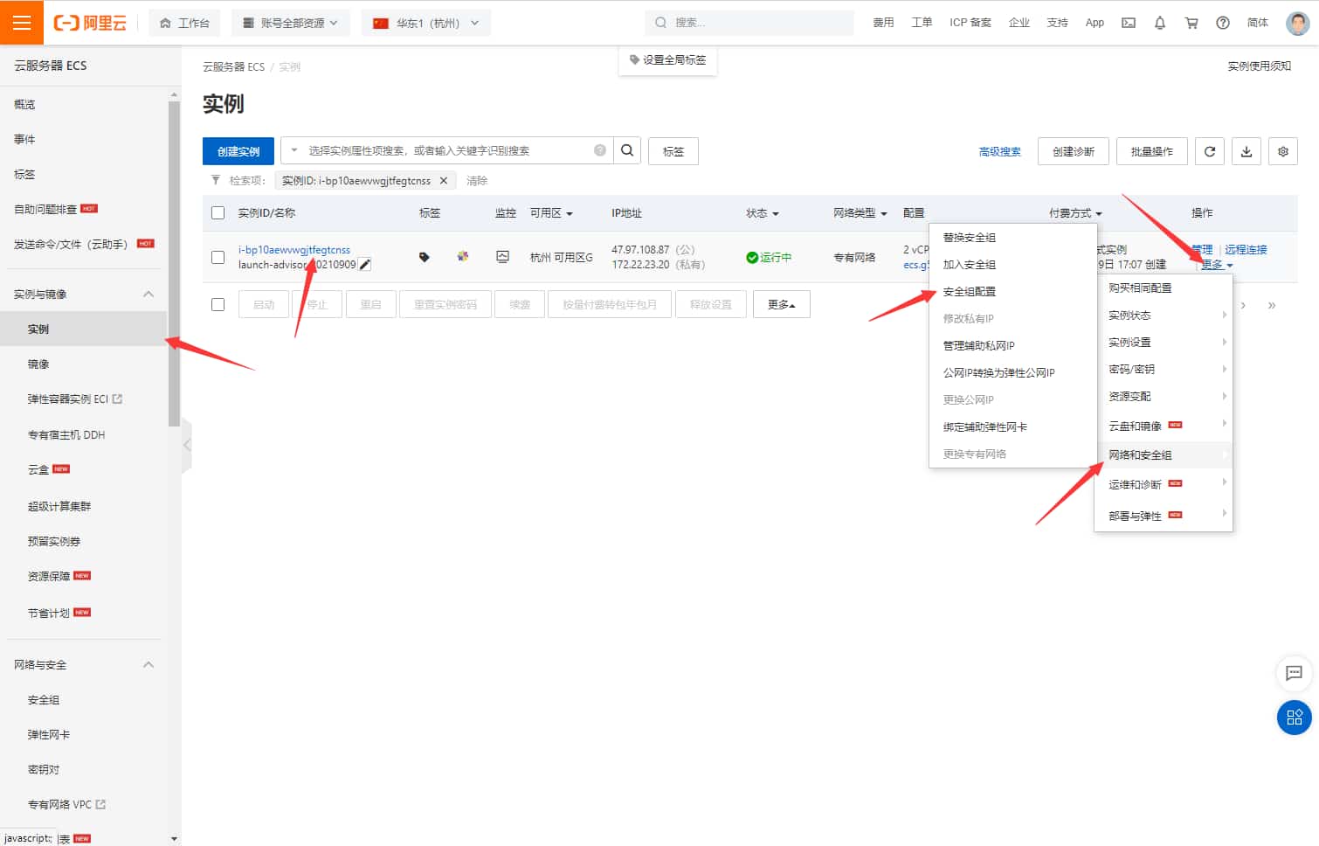Open the notifications bell

tap(1160, 22)
